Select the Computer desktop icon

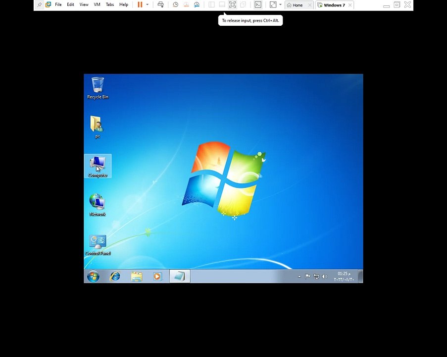tap(98, 166)
